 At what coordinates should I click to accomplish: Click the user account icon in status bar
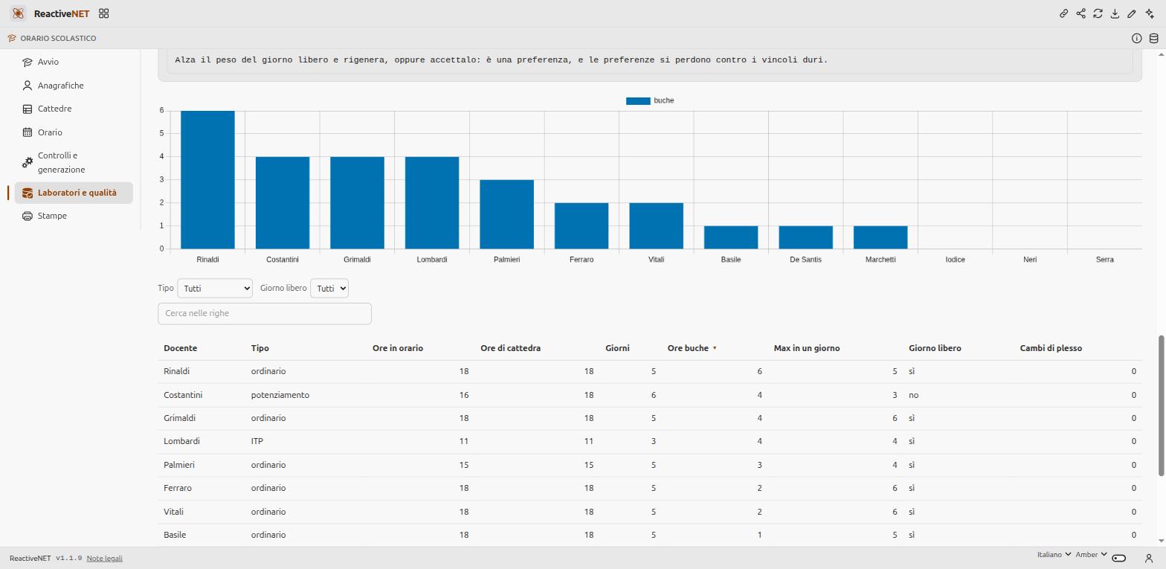(1149, 558)
